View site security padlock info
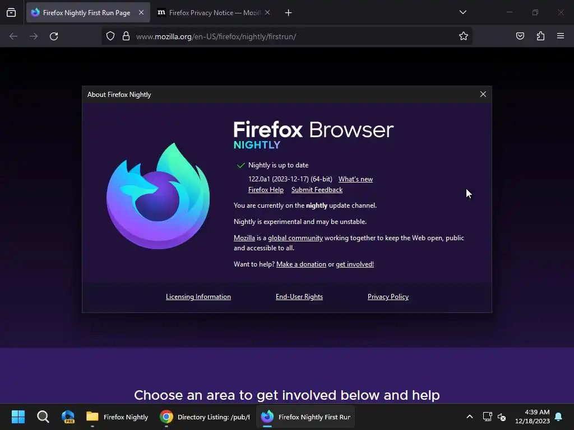 point(126,36)
